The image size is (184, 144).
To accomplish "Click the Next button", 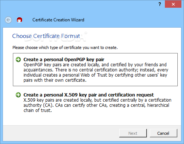I will [x=133, y=133].
